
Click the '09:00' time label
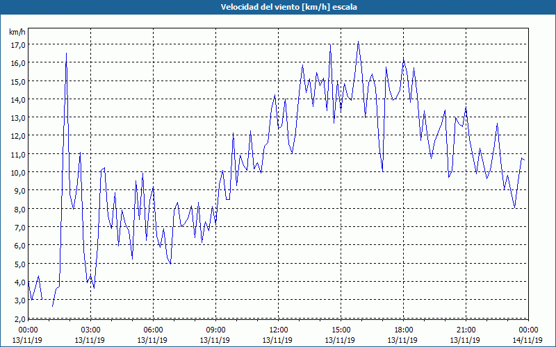tap(215, 330)
